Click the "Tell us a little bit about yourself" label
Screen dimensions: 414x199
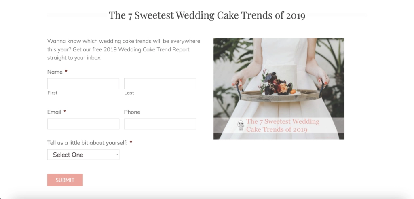87,143
